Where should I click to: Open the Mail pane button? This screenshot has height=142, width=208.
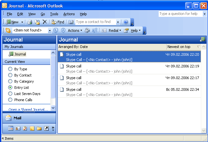pyautogui.click(x=29, y=118)
